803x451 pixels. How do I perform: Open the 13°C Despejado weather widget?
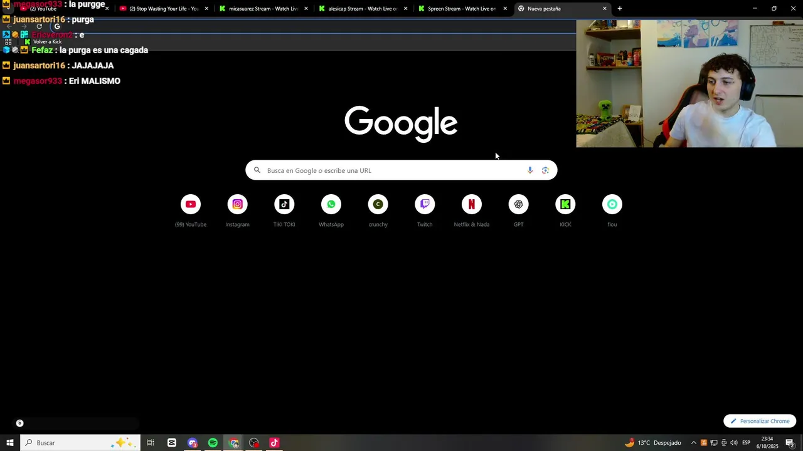pyautogui.click(x=653, y=443)
